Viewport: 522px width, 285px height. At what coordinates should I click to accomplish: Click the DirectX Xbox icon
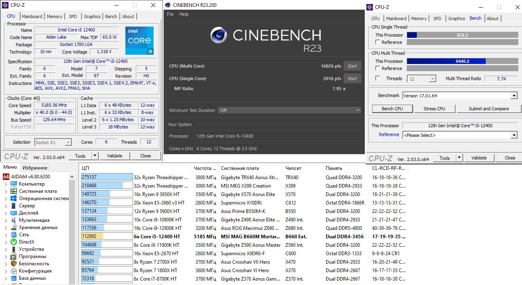tap(14, 242)
